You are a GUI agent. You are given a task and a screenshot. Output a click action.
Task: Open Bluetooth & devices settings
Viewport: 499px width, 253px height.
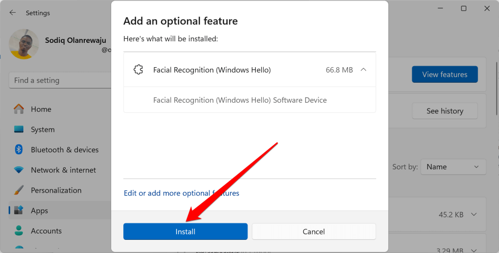pyautogui.click(x=64, y=150)
